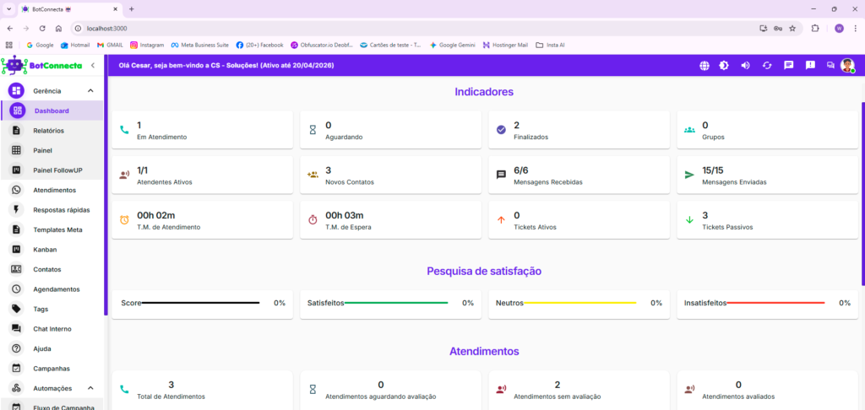The width and height of the screenshot is (865, 410).
Task: Click the Atendentes Ativos voice icon
Action: point(124,175)
